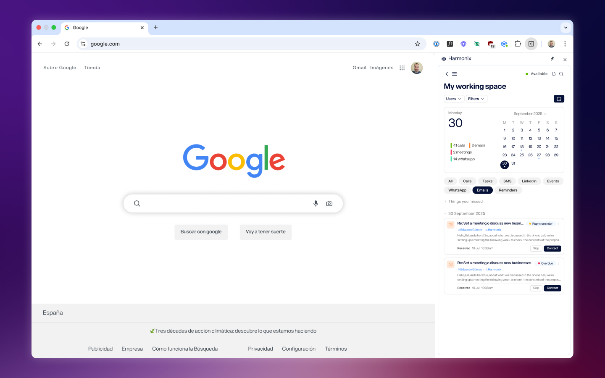This screenshot has height=378, width=605.
Task: Bookmark this page with the star icon
Action: (418, 44)
